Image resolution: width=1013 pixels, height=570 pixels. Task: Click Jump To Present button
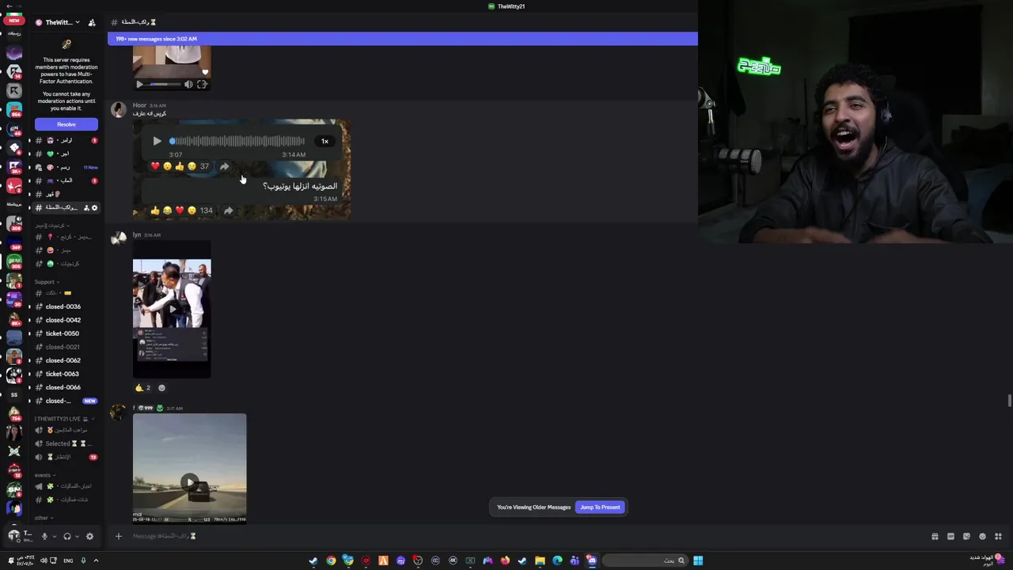click(600, 507)
